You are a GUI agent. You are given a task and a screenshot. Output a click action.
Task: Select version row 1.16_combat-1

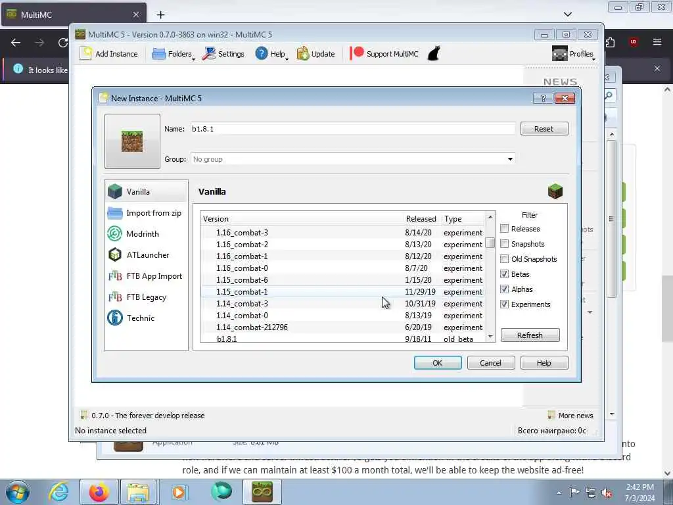point(343,256)
